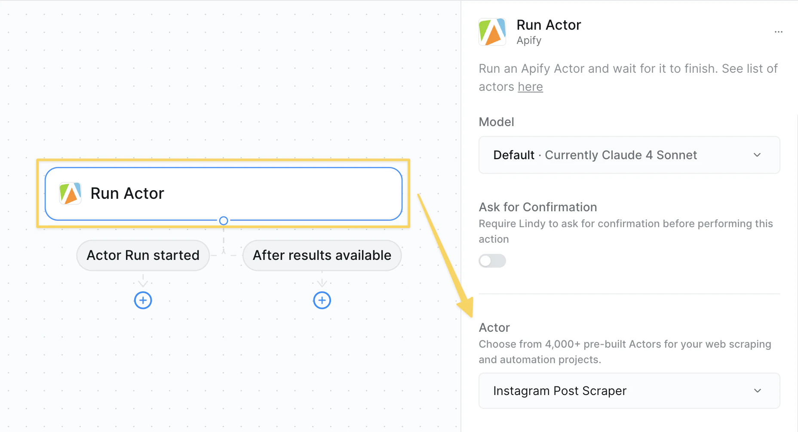Add a step under After results available

(x=322, y=300)
